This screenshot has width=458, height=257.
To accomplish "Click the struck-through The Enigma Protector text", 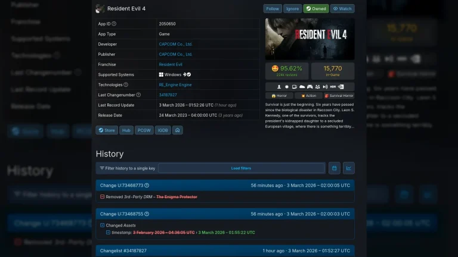I will coord(177,197).
